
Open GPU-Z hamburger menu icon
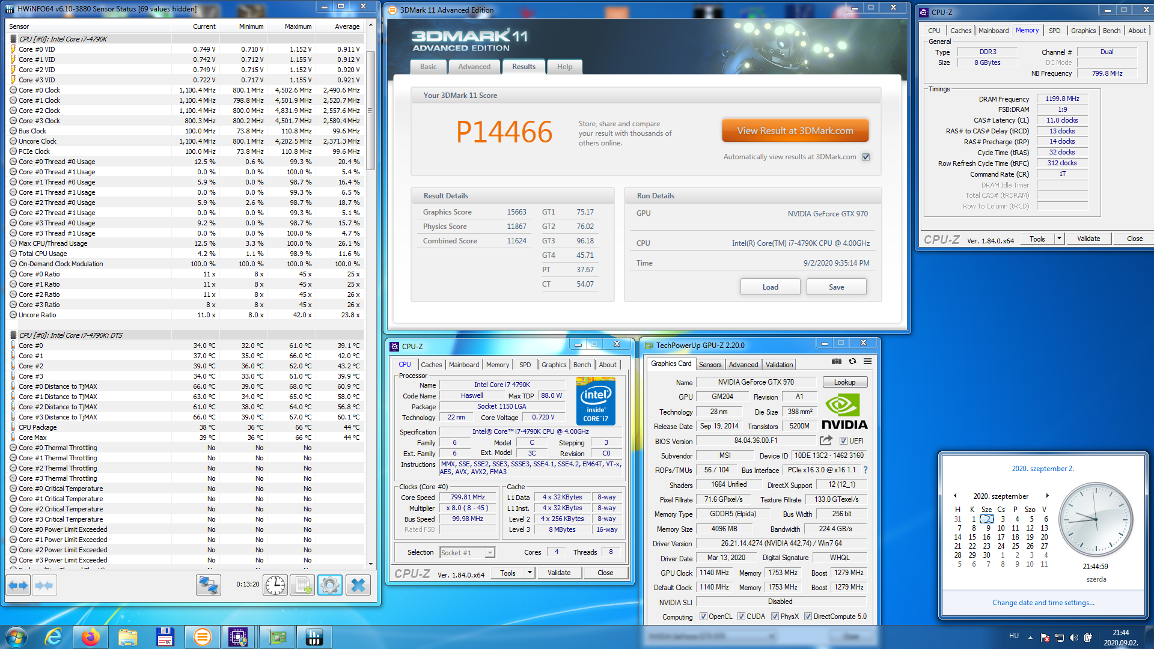pyautogui.click(x=868, y=361)
